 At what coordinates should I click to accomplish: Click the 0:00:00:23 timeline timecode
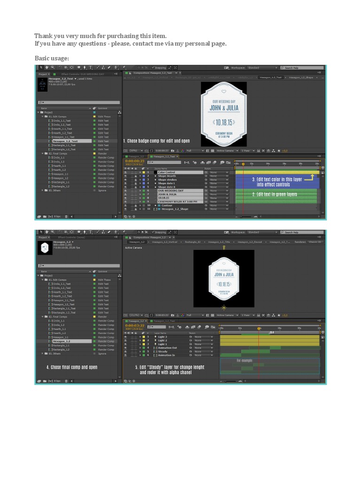point(135,161)
